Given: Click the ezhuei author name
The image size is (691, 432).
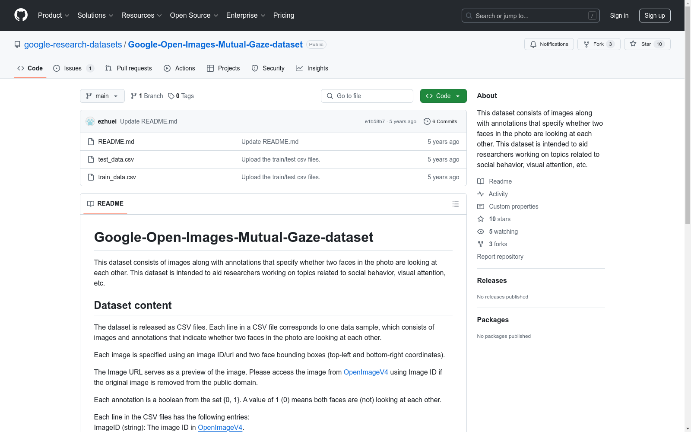Looking at the screenshot, I should coord(107,121).
